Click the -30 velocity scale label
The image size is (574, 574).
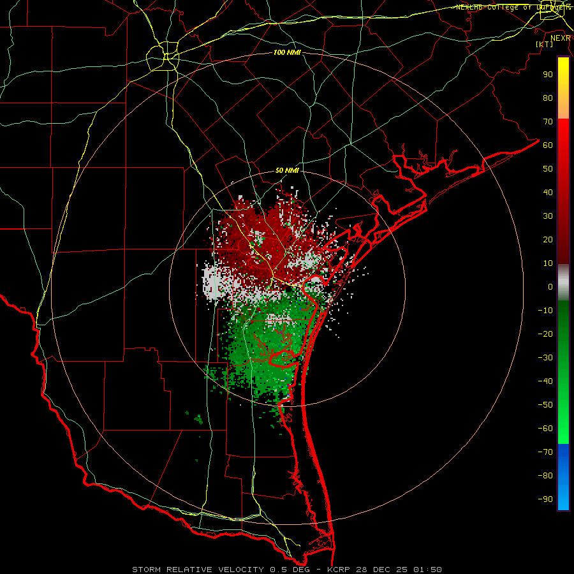point(545,358)
